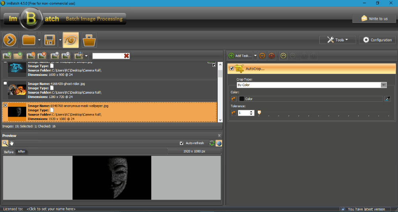Refresh the preview with the green arrows icon
The height and width of the screenshot is (212, 398).
click(212, 143)
